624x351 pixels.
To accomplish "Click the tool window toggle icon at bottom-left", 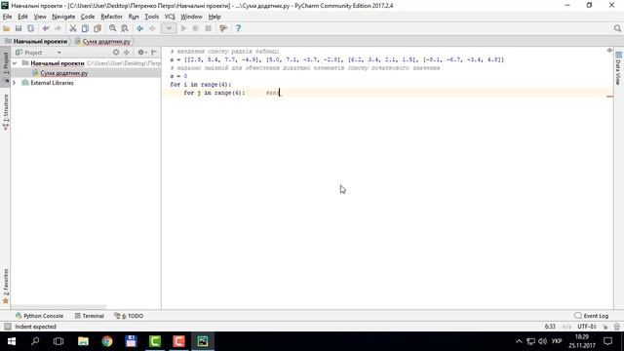I will point(7,327).
